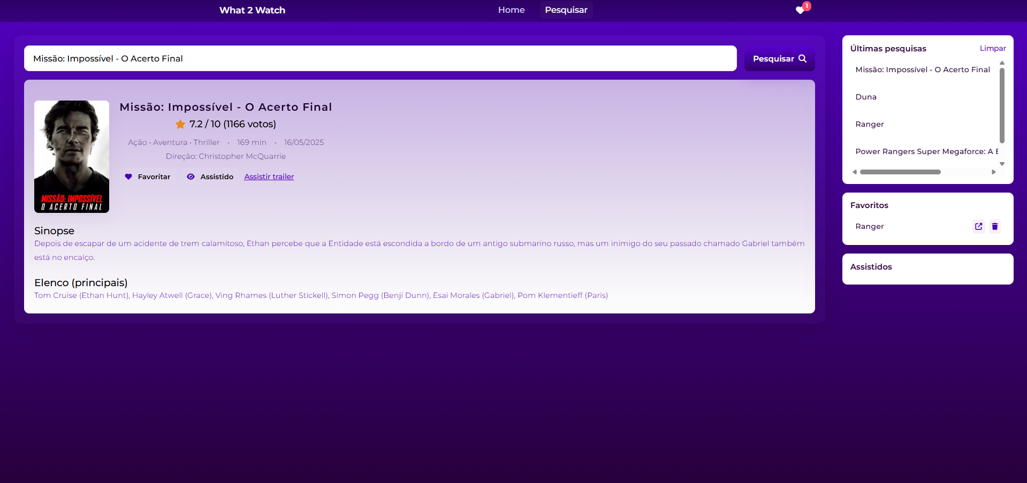Click the Missão: Impossível movie poster
This screenshot has height=483, width=1027.
pos(72,157)
